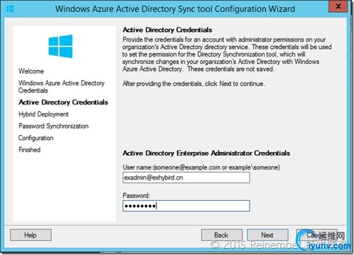
Task: Click the large Windows logo in sidebar
Action: pos(61,46)
